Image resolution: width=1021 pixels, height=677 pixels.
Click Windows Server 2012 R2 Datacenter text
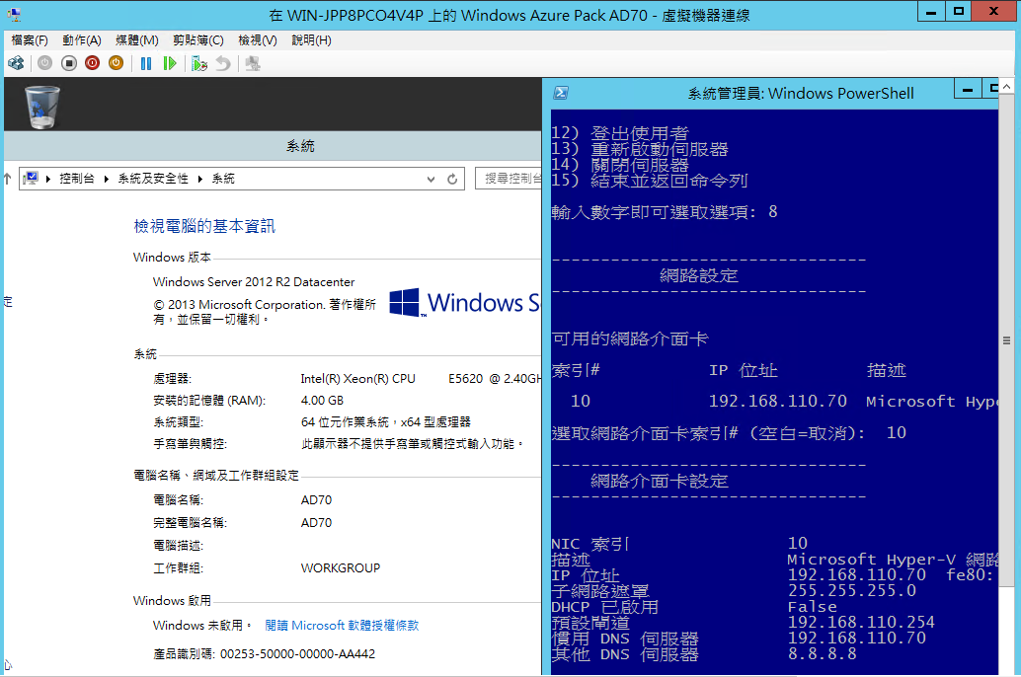point(254,282)
